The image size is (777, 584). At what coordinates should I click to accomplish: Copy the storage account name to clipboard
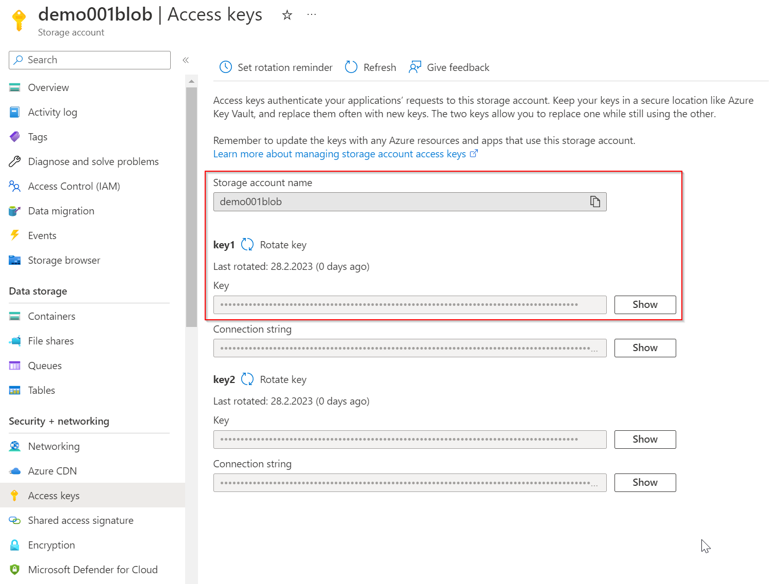[595, 202]
